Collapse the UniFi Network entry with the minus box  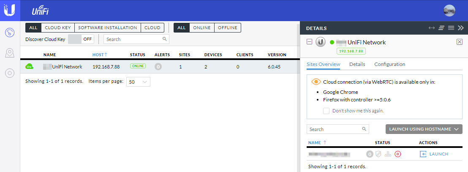[x=310, y=42]
